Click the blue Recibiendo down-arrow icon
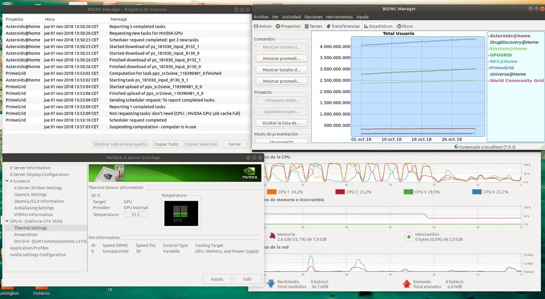The height and width of the screenshot is (299, 545). (x=271, y=284)
